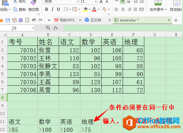Open fill color dropdown arrow
Viewport: 183px width, 133px height.
click(90, 9)
